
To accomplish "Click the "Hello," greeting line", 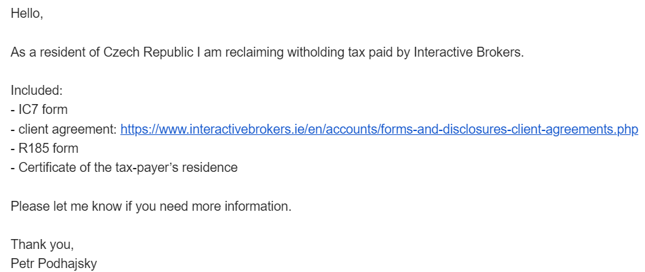I will tap(27, 14).
